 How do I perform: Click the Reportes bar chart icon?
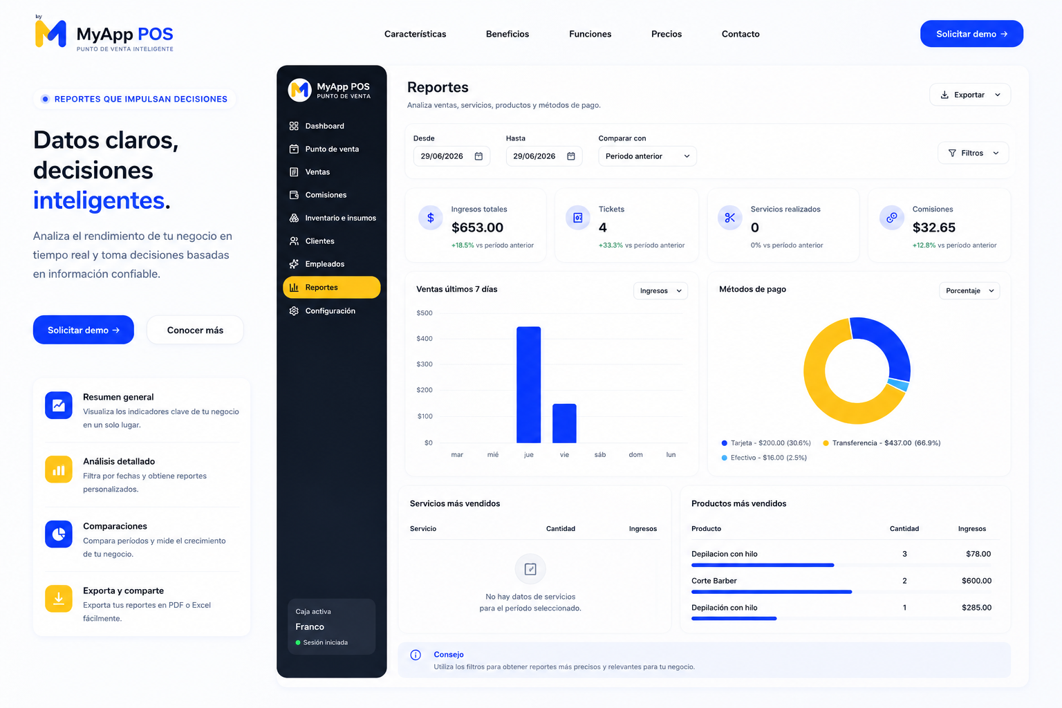[x=294, y=288]
